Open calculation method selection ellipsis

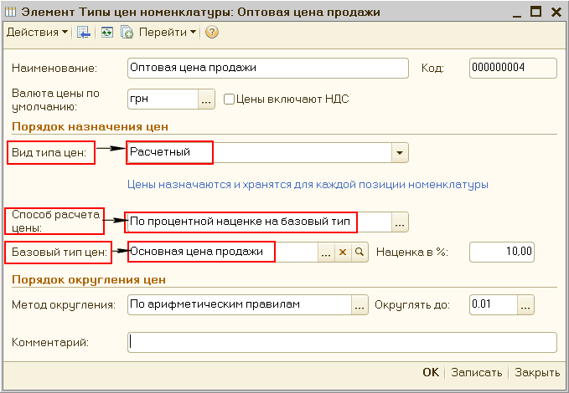coord(399,222)
